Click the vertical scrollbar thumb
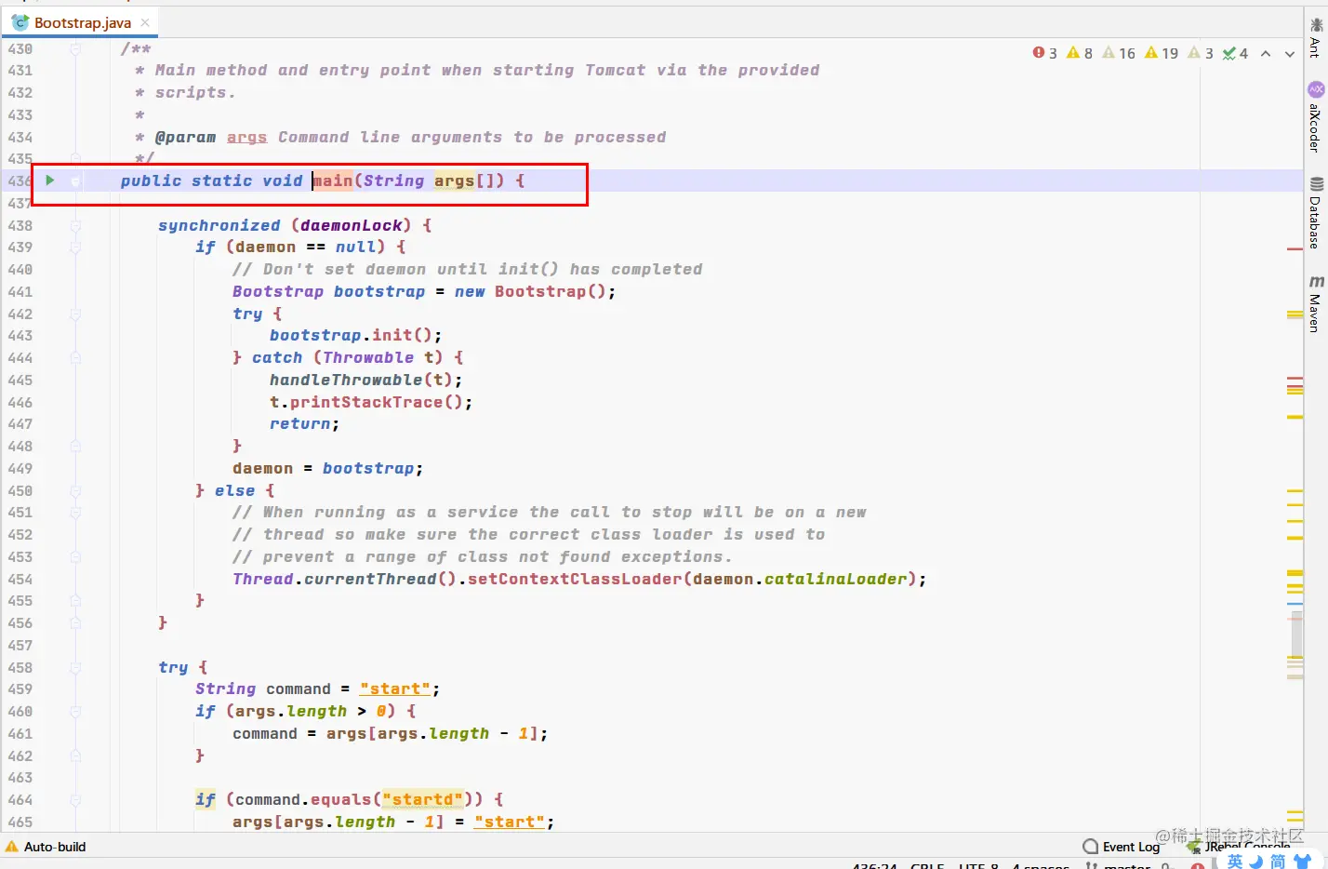 1296,635
